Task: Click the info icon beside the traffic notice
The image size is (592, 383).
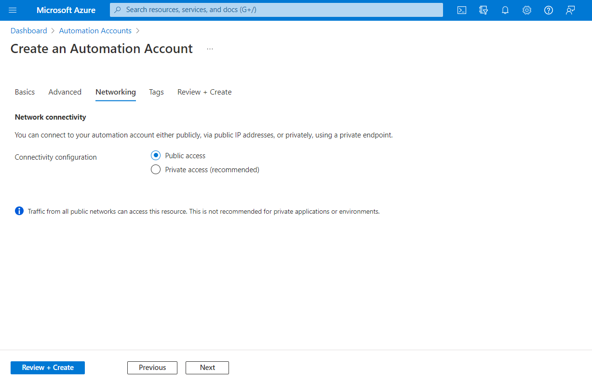Action: 19,211
